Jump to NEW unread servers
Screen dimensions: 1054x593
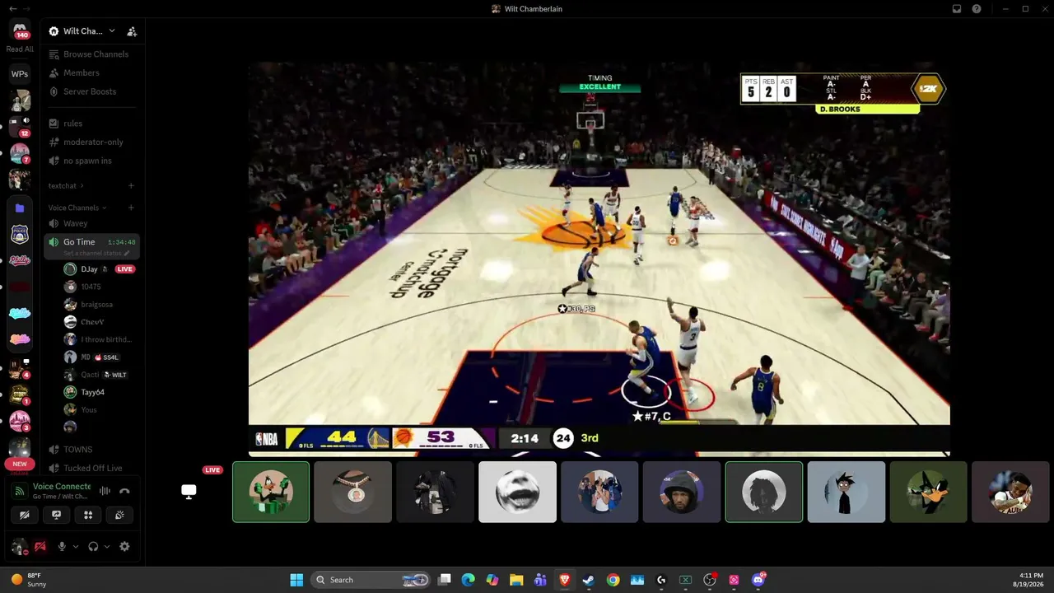[20, 464]
